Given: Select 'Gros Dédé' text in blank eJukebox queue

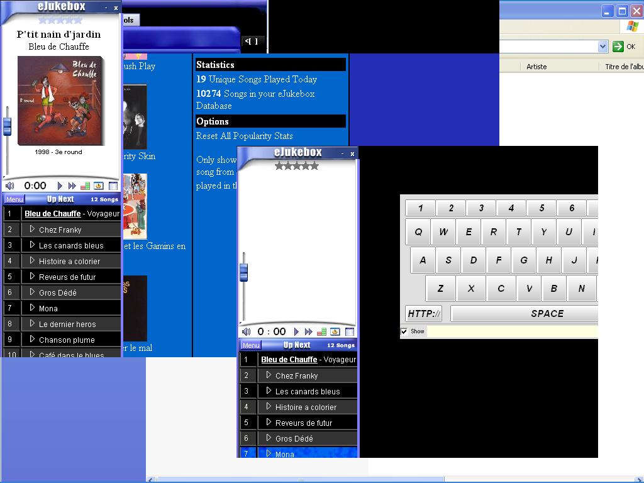Looking at the screenshot, I should pyautogui.click(x=294, y=438).
